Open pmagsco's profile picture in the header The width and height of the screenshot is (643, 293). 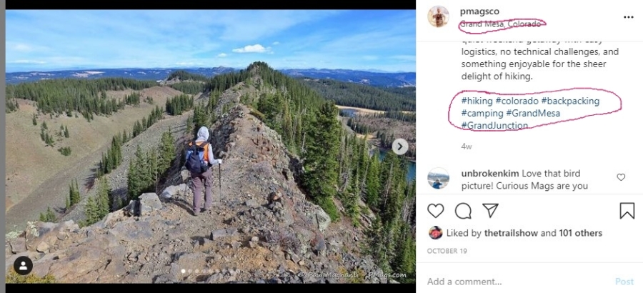pyautogui.click(x=438, y=16)
